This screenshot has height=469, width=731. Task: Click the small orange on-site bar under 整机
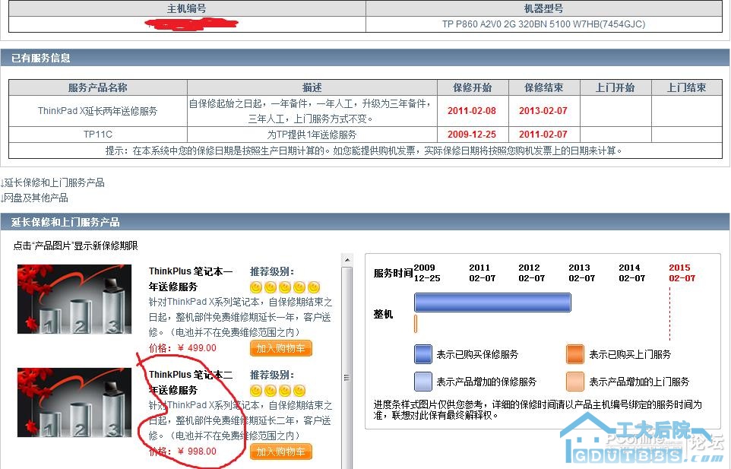[x=416, y=324]
